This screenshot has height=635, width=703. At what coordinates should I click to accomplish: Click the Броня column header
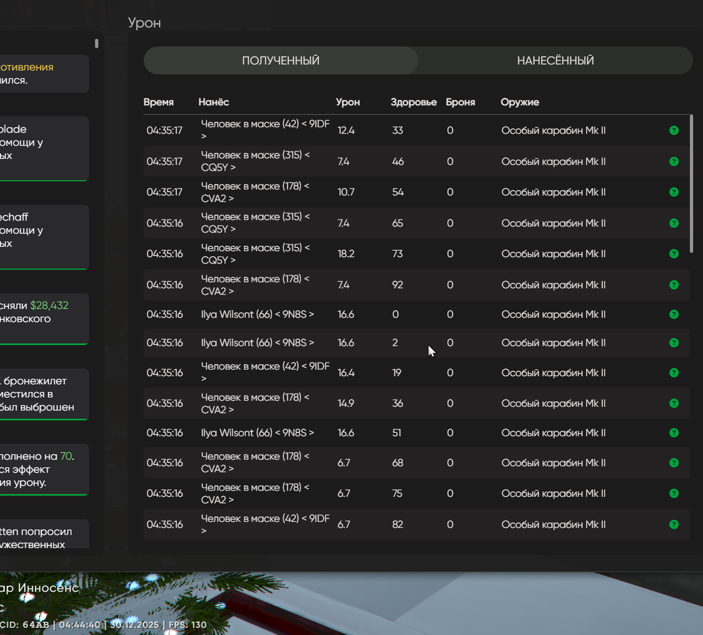pyautogui.click(x=460, y=102)
